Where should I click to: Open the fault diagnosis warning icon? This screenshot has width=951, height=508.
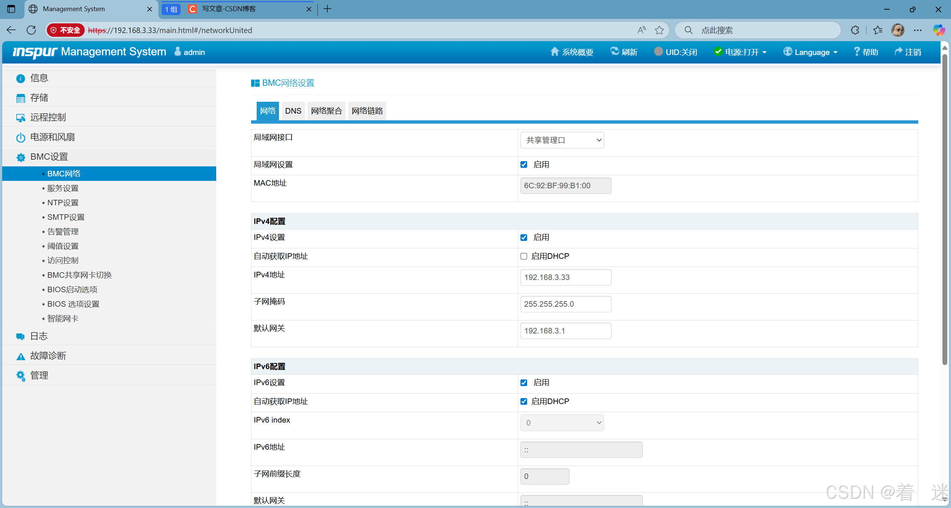coord(20,356)
